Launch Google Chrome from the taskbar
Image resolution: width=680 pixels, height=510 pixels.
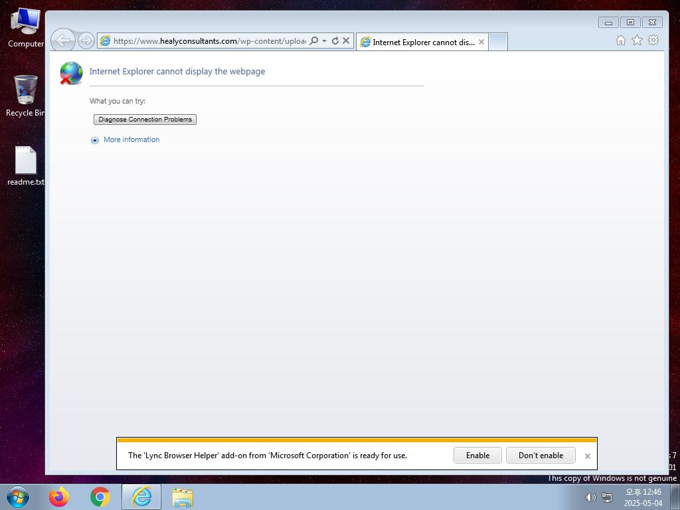pos(100,497)
